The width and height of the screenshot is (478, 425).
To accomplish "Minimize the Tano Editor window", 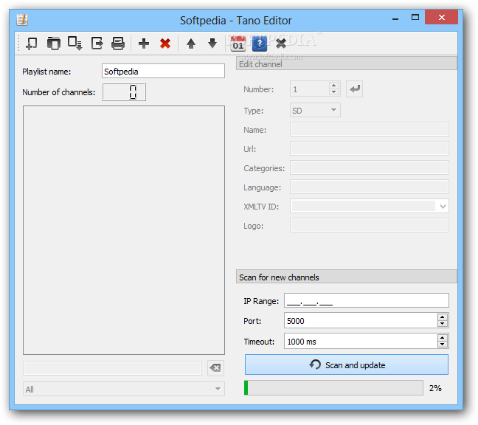I will coord(395,18).
